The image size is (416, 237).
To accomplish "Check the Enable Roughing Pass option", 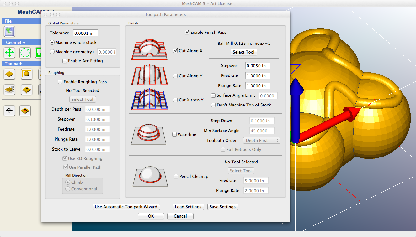I will pyautogui.click(x=60, y=82).
